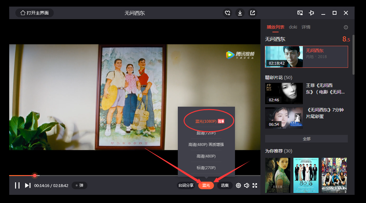Play the 无问西东 02:18:42 main film item
Screen dimensions: 366x203
[x=307, y=57]
